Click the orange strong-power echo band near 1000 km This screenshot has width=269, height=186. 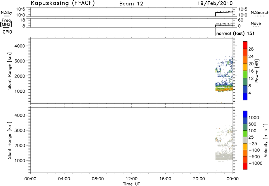[x=224, y=89]
